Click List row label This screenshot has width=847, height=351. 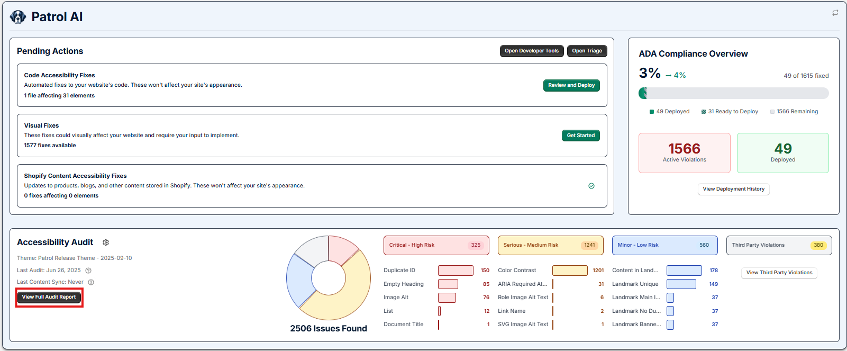click(x=388, y=311)
